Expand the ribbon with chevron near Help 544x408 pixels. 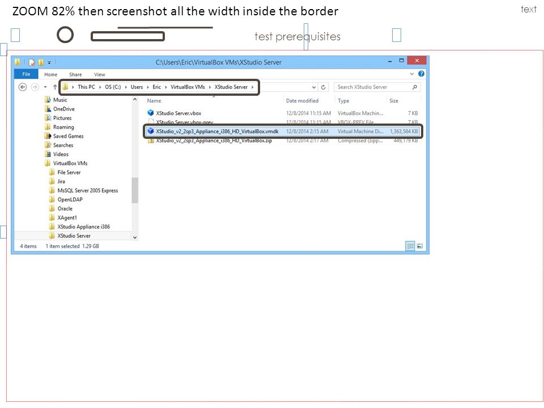[412, 74]
